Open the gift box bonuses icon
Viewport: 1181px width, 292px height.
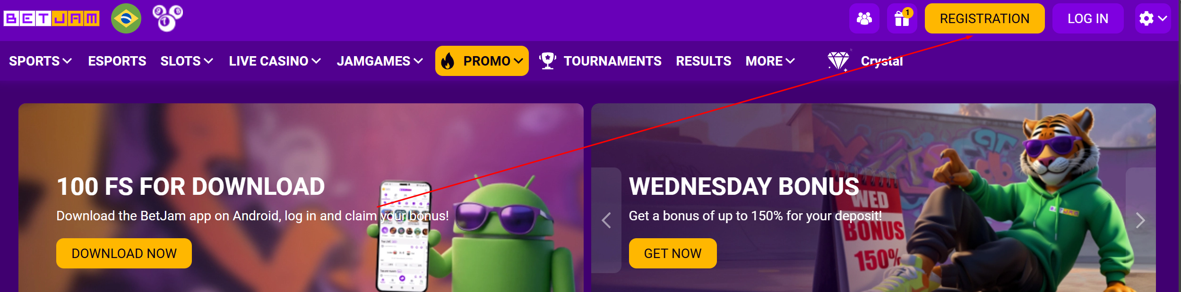(x=902, y=18)
